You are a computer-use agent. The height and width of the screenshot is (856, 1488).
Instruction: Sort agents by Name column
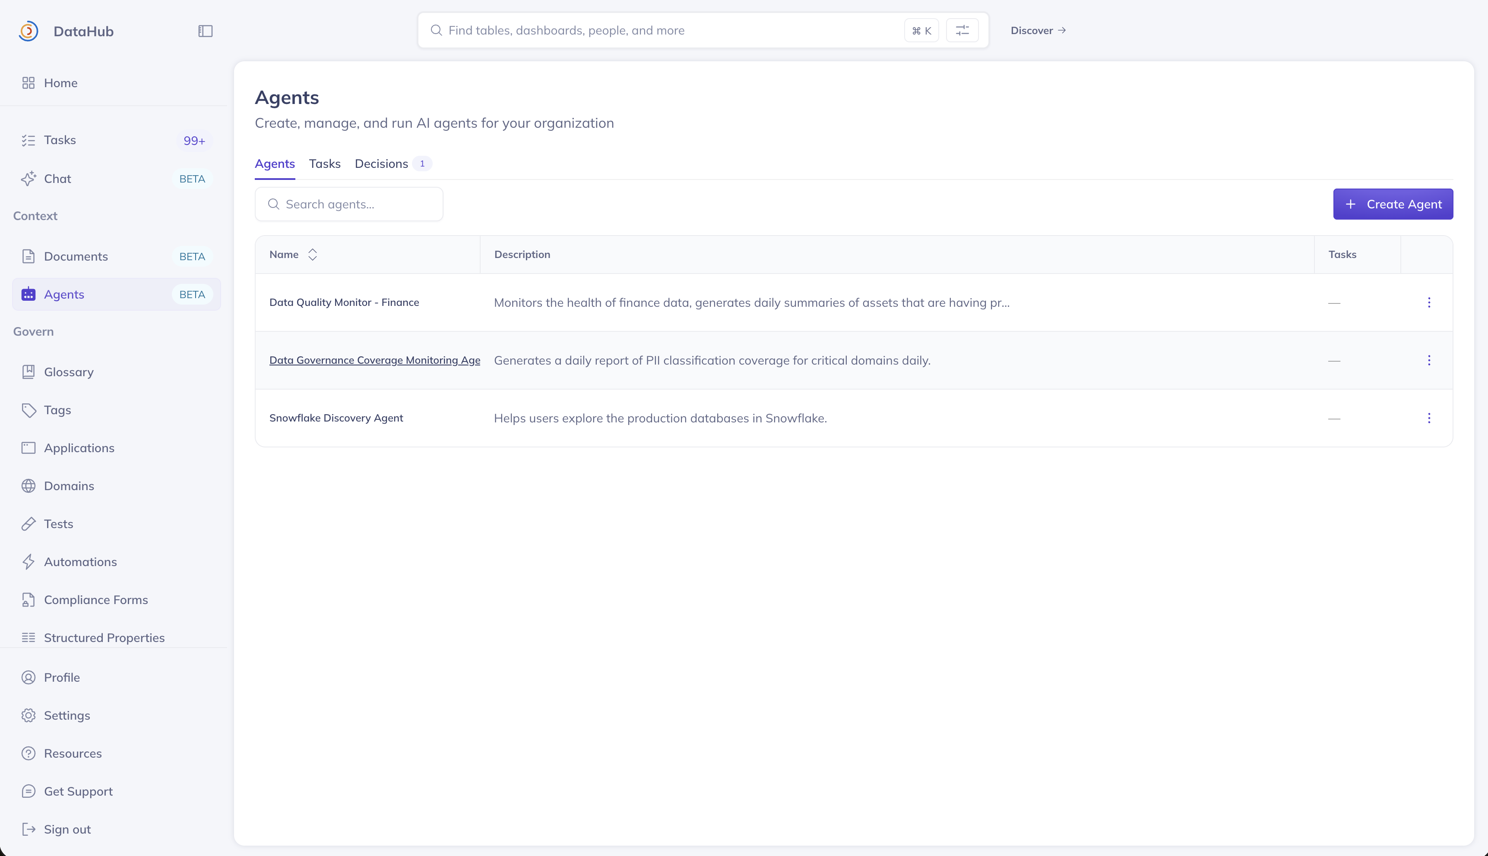point(313,255)
